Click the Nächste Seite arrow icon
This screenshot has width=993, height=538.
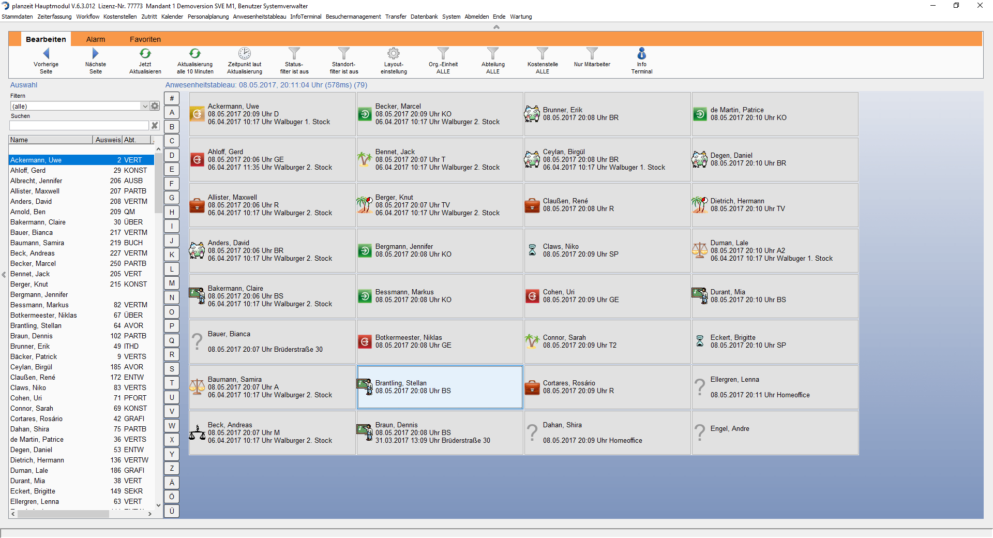[x=95, y=54]
